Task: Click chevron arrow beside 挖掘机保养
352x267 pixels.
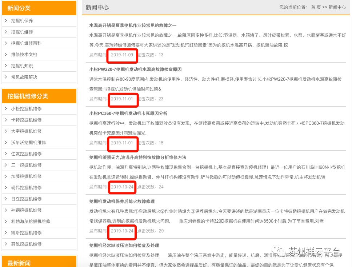Action: coord(6,21)
